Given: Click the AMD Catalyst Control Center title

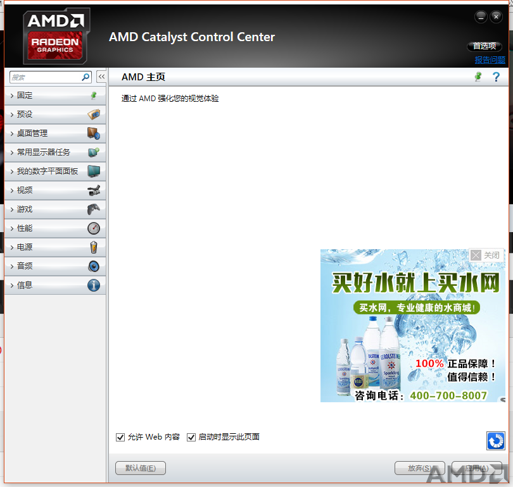Looking at the screenshot, I should 192,37.
